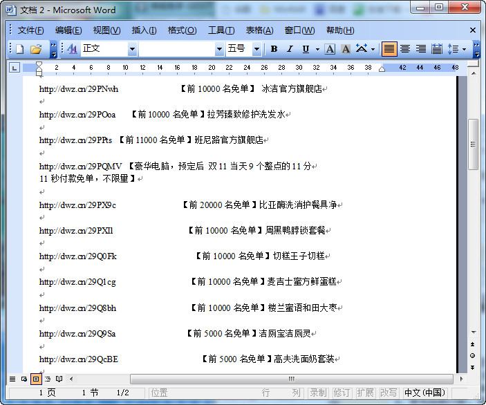Viewport: 486px width, 405px height.
Task: Apply distributed alignment
Action: [x=437, y=49]
